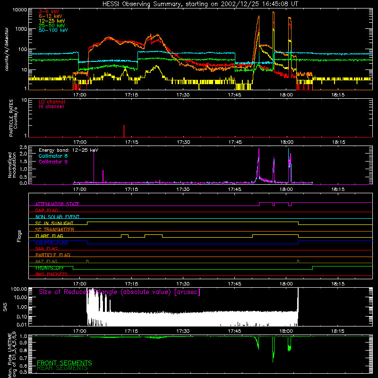
Task: Click the 18:15 tick label under the flags panel
Action: (x=338, y=284)
